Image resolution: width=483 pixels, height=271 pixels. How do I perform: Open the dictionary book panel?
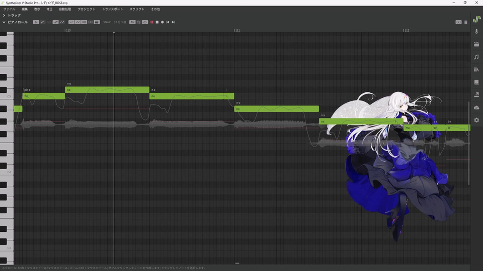tap(476, 82)
